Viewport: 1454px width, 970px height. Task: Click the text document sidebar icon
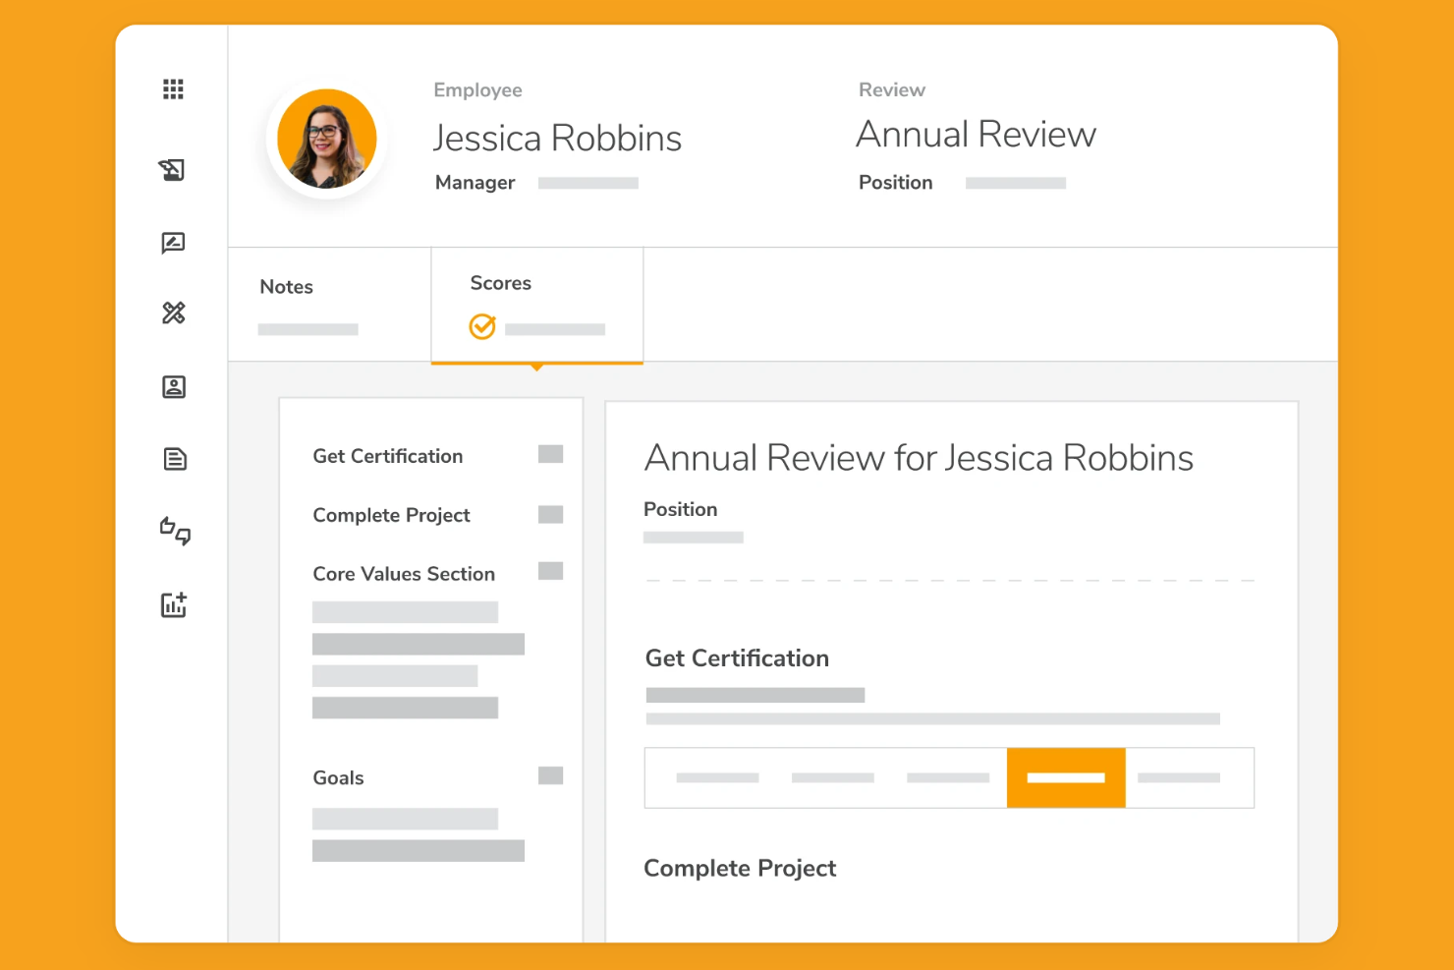tap(174, 459)
